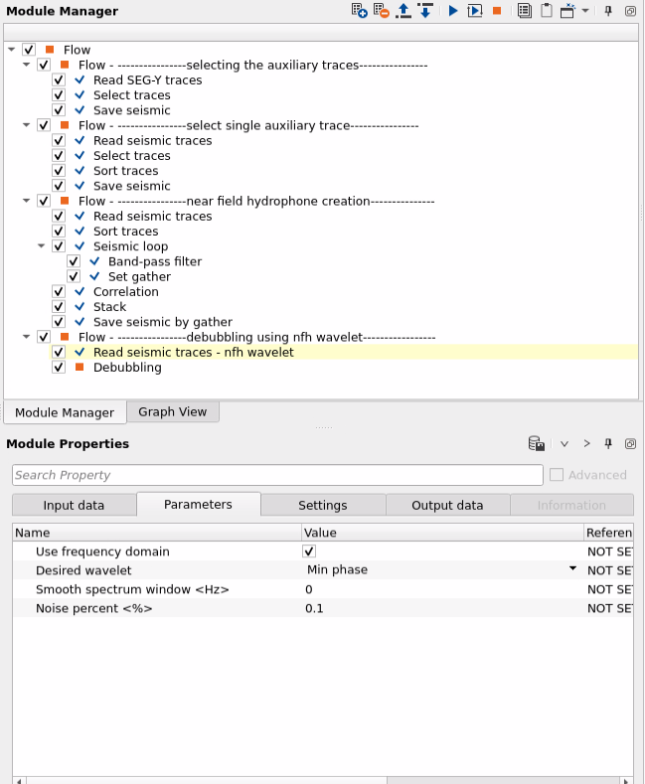Click the blue checkmark icon beside Read SEG-Y traces
This screenshot has width=645, height=784.
click(x=80, y=79)
